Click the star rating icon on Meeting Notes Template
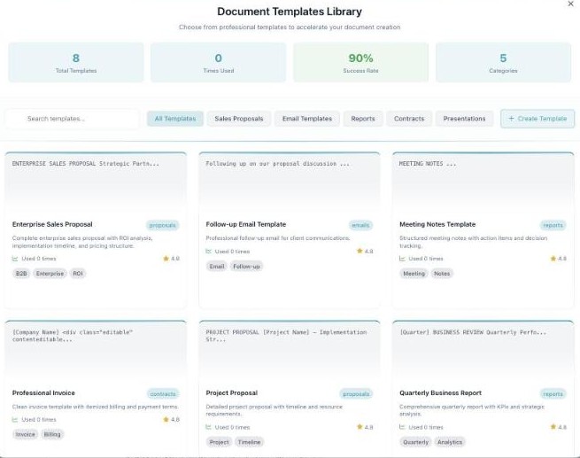This screenshot has height=458, width=580. (553, 258)
